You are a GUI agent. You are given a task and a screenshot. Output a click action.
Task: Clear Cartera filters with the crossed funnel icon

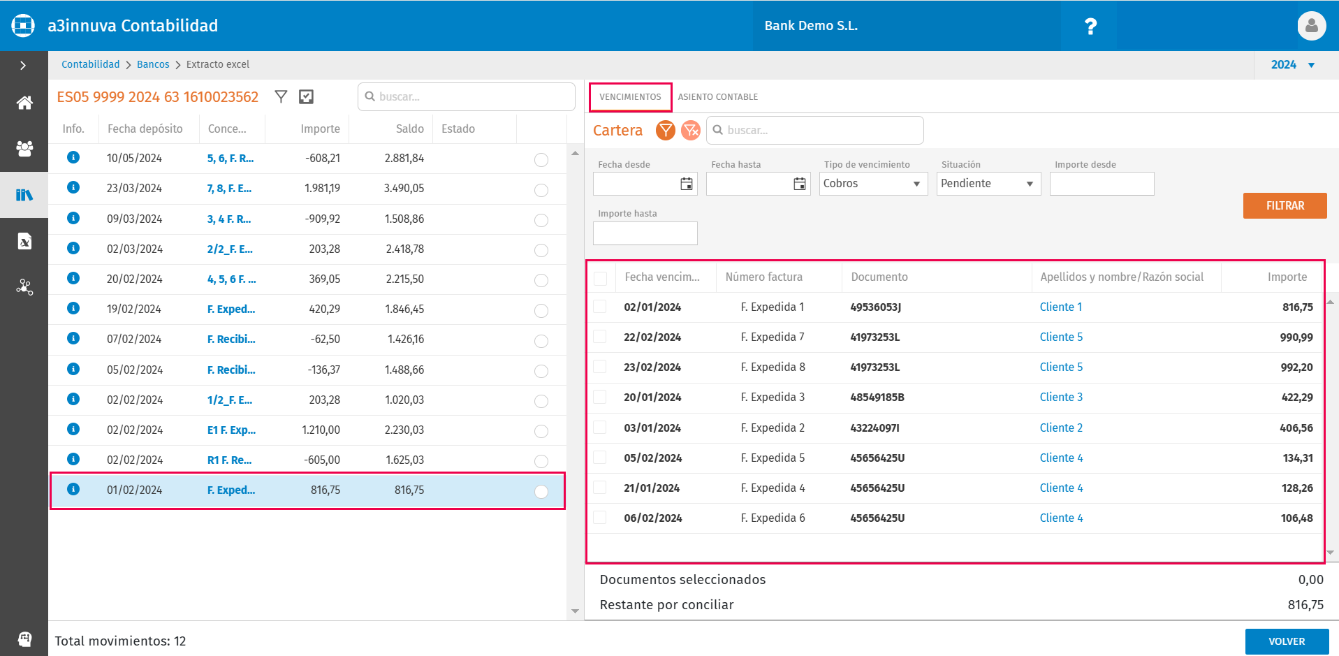click(x=691, y=130)
